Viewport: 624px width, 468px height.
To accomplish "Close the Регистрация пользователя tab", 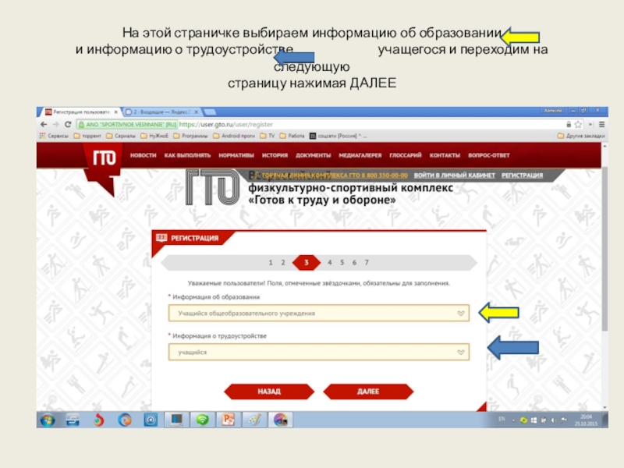I will 115,112.
